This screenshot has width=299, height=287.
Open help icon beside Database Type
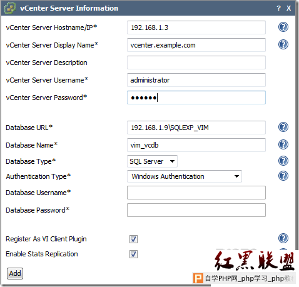[283, 161]
